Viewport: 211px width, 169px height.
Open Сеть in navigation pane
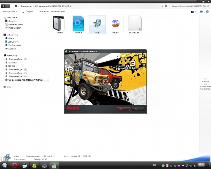tap(9, 87)
